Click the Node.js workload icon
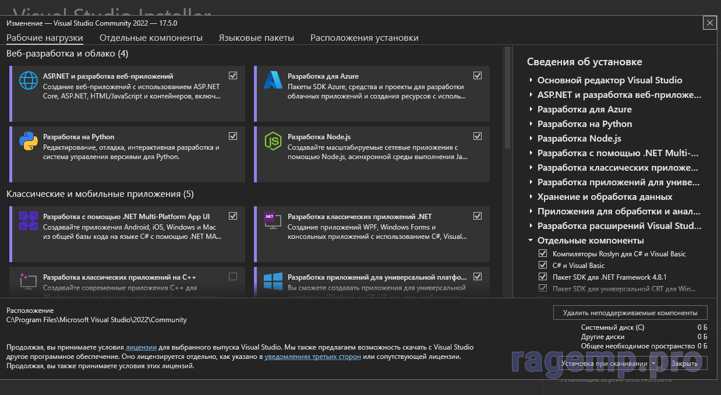The width and height of the screenshot is (721, 395). pos(273,141)
